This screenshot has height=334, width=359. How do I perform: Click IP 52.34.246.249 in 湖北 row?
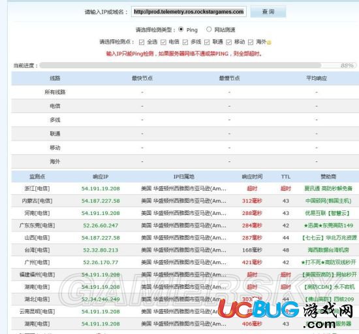pos(101,299)
